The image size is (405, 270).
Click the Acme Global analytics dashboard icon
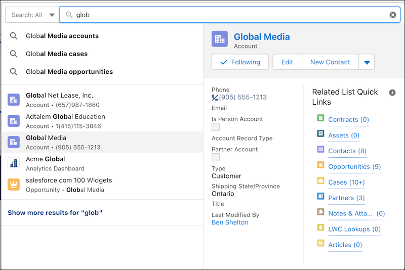tap(14, 163)
